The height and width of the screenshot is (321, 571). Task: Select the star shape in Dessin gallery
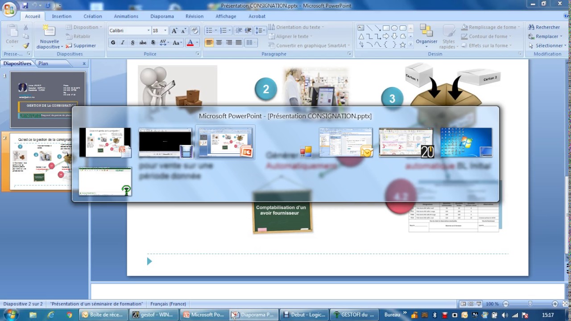403,45
